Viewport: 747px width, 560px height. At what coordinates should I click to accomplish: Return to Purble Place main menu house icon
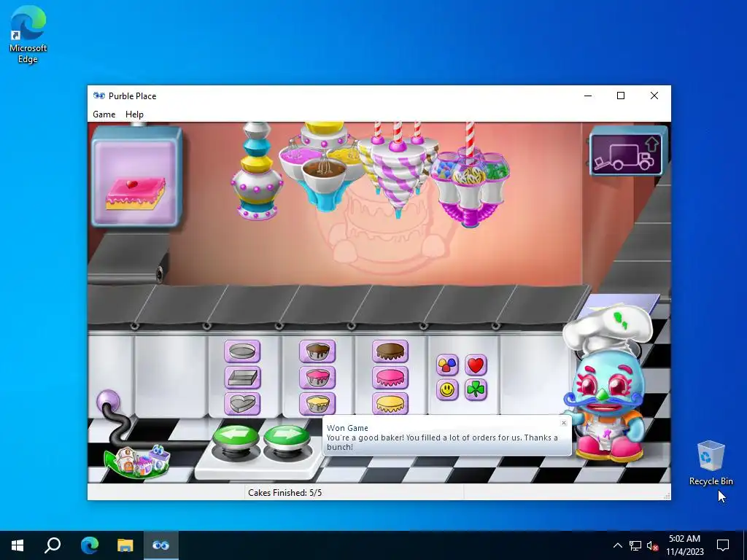(x=137, y=462)
